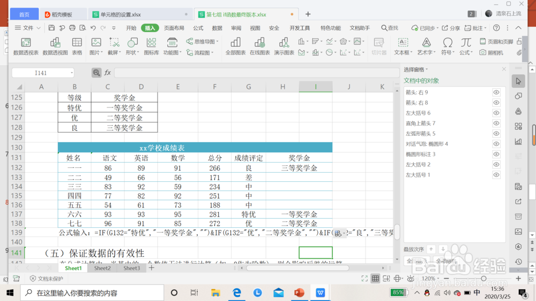Click the zoom slider handle in status bar

[x=483, y=279]
